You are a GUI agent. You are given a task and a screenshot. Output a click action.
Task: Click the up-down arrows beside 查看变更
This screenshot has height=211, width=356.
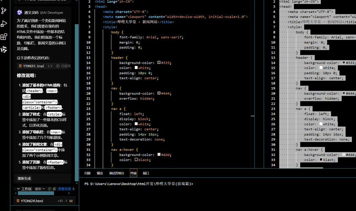pos(73,189)
